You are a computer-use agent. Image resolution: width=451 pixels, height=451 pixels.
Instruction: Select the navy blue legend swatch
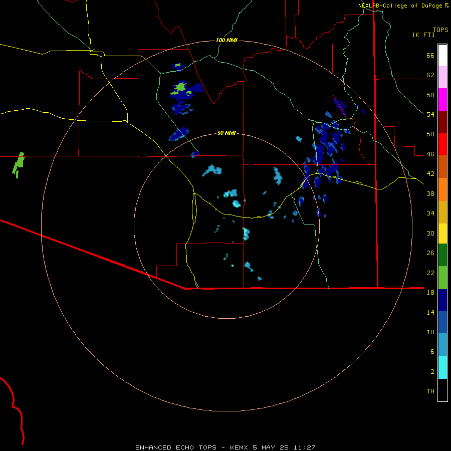click(442, 300)
